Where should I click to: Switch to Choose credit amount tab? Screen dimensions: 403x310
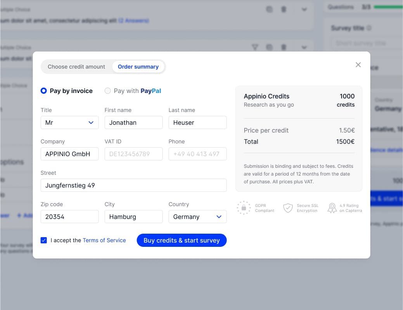pos(76,67)
